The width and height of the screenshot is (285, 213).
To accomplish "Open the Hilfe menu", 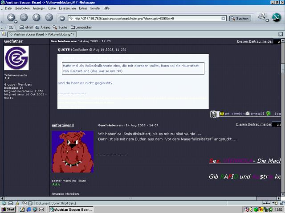I will 106,8.
